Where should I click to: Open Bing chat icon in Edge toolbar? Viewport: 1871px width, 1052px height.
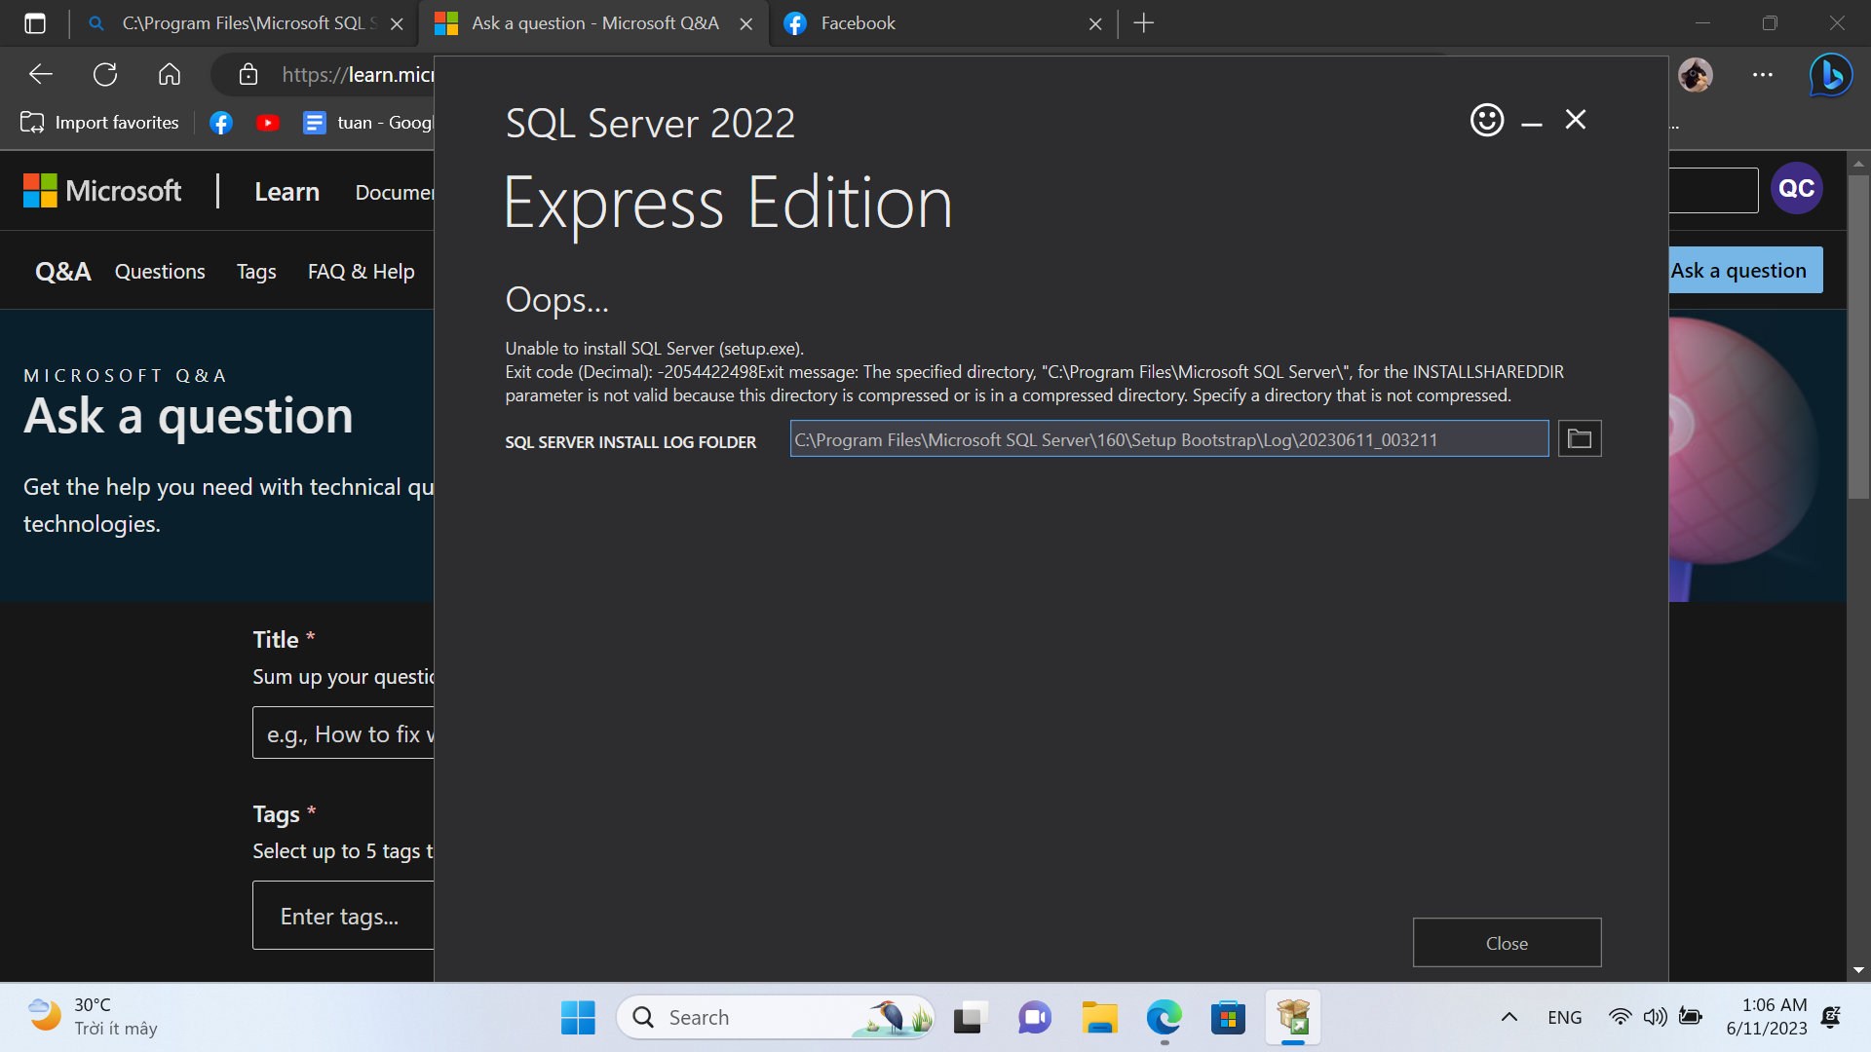[x=1829, y=75]
